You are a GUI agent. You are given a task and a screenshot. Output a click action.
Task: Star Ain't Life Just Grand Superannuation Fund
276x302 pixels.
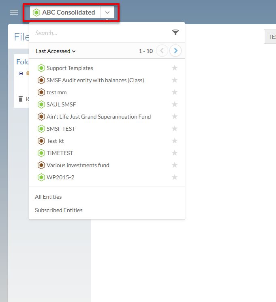pos(175,116)
